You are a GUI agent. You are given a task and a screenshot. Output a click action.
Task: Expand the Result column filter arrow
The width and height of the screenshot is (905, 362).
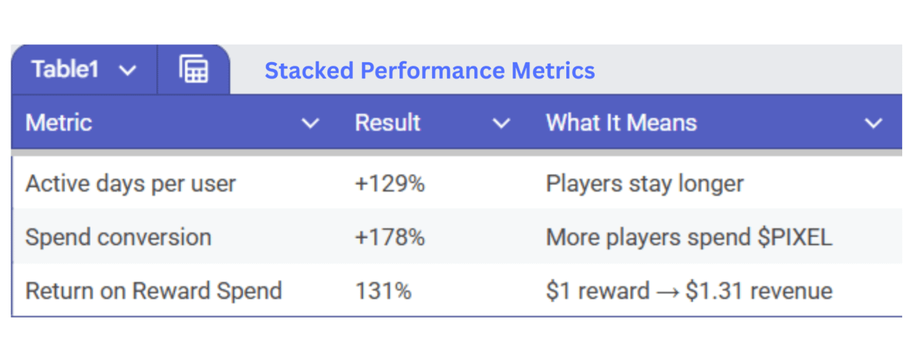[501, 124]
